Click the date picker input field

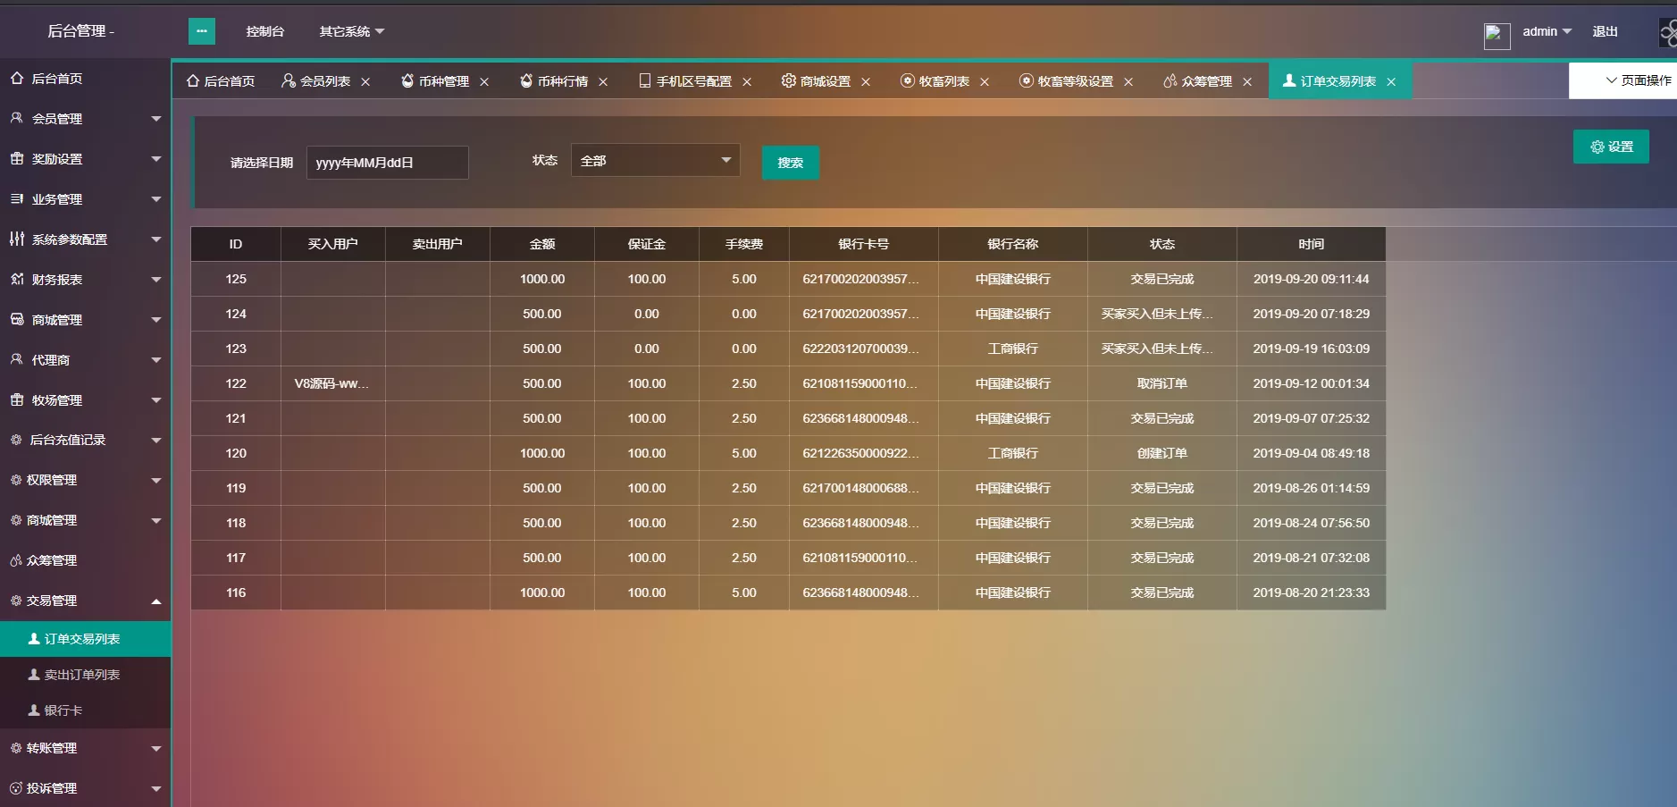coord(387,163)
